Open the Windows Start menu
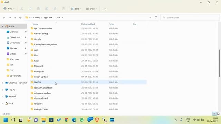The width and height of the screenshot is (221, 124). [6, 120]
